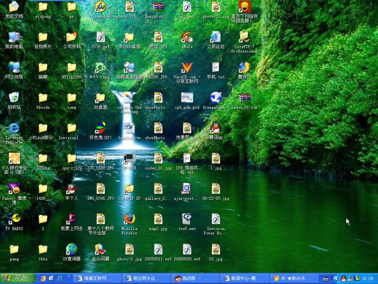Open the eMule file sharing application
The width and height of the screenshot is (378, 284).
pyautogui.click(x=186, y=38)
